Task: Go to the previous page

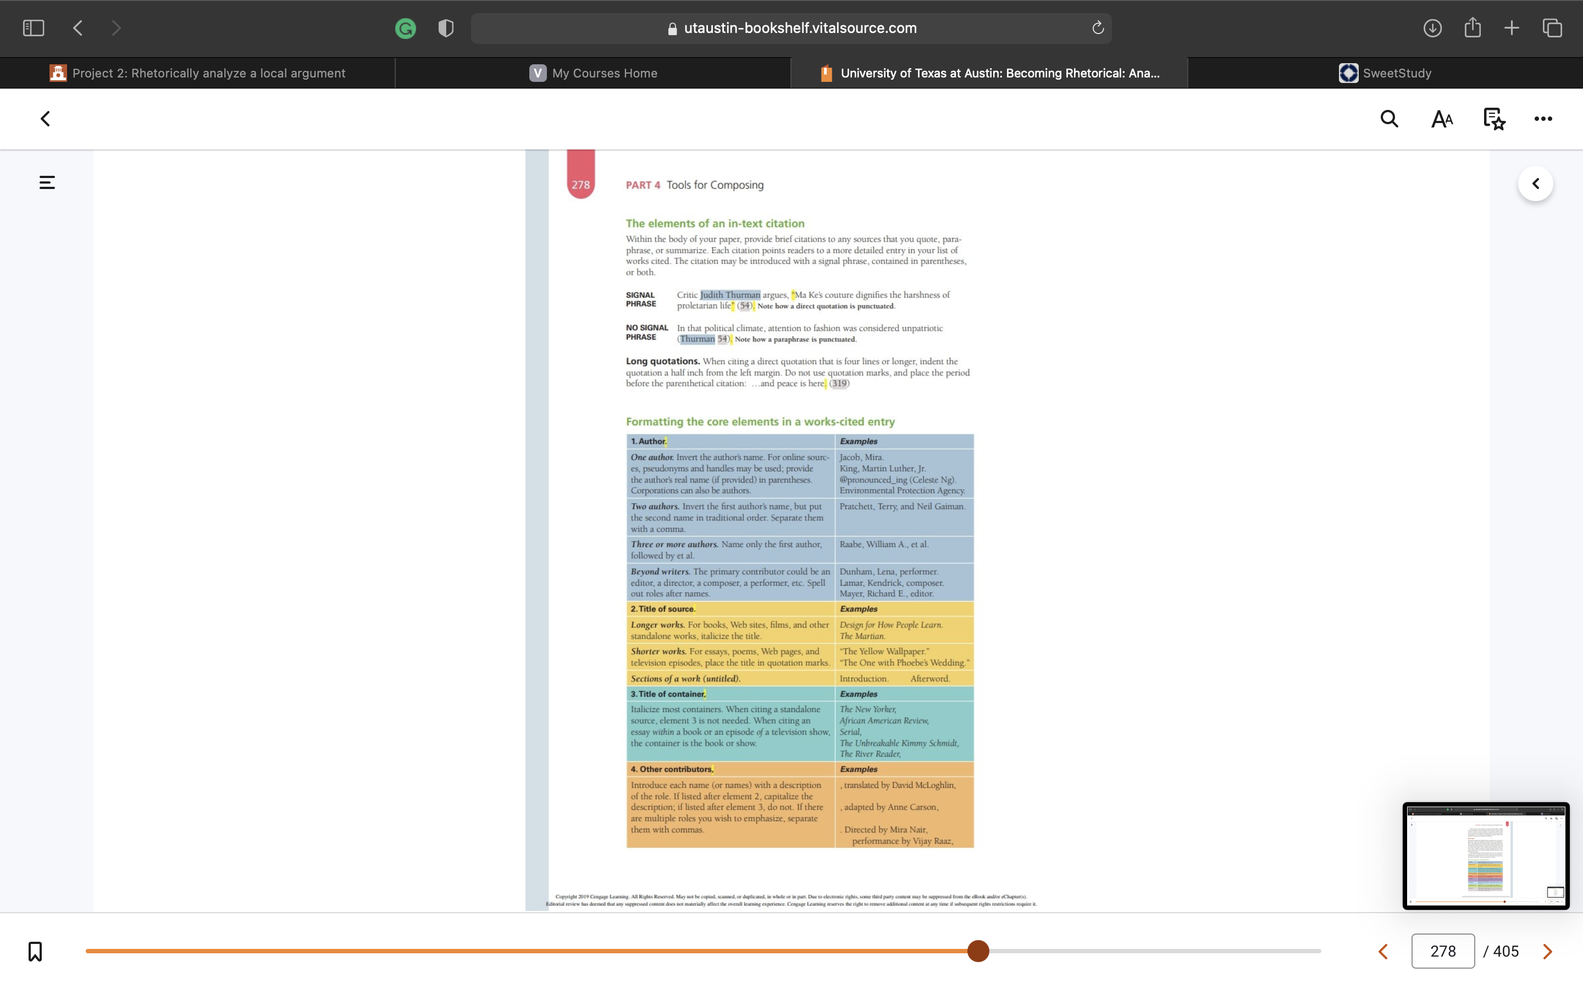Action: click(x=1383, y=951)
